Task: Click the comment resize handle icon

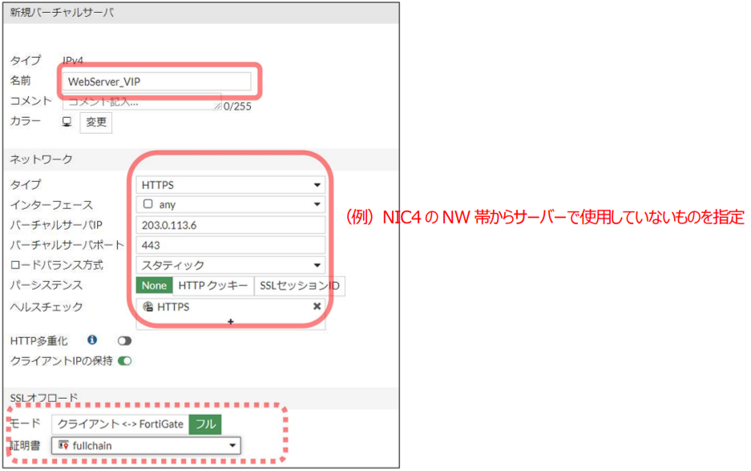Action: 216,107
